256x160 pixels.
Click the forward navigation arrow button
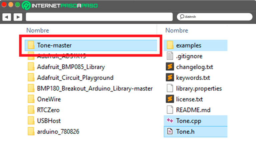pos(18,17)
